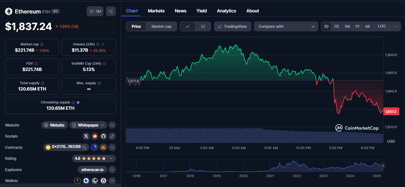Click the #2 rank badge
The width and height of the screenshot is (405, 187).
(x=55, y=11)
